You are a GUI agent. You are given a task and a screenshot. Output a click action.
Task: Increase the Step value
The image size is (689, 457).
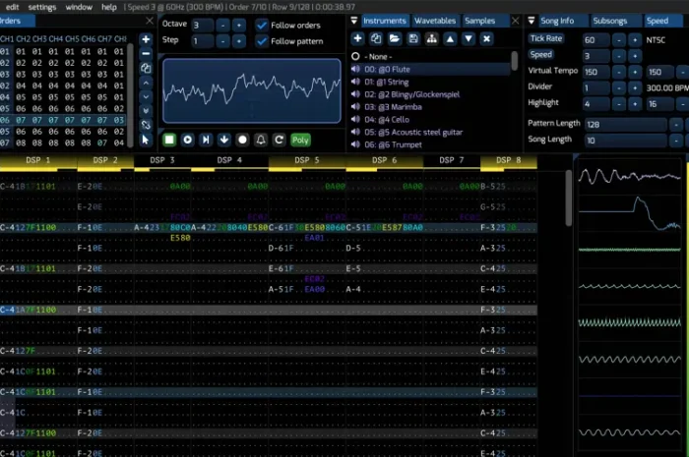(239, 41)
